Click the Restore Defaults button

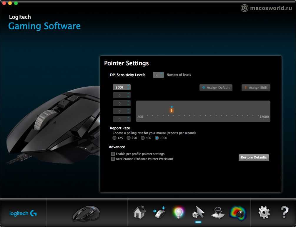254,158
